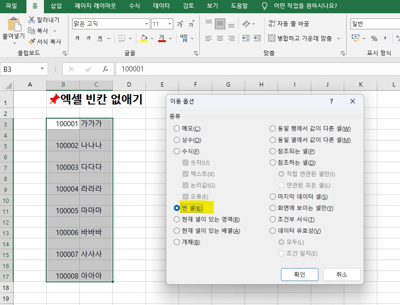
Task: Open the font name dropdown 맑은 고딕
Action: (x=147, y=24)
